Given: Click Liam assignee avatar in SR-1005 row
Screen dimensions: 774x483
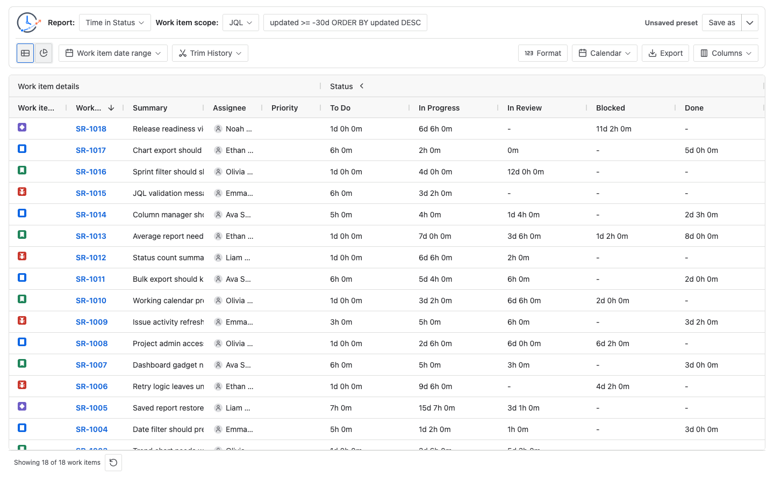Looking at the screenshot, I should click(218, 408).
